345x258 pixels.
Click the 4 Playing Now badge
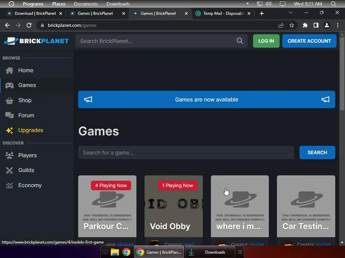click(x=111, y=185)
